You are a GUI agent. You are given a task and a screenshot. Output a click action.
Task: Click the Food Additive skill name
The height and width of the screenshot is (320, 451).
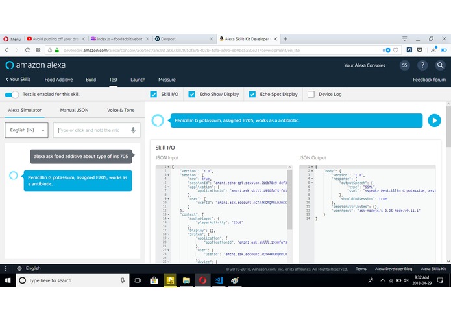click(58, 80)
